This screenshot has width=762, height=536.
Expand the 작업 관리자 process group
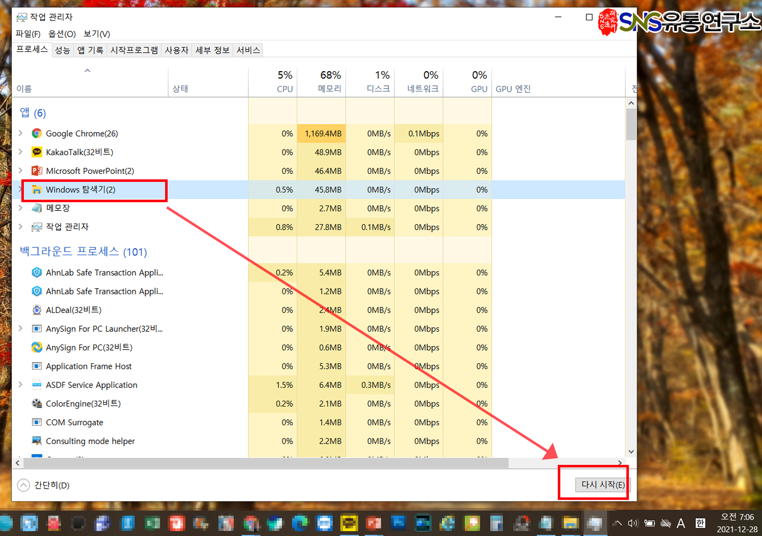point(20,227)
